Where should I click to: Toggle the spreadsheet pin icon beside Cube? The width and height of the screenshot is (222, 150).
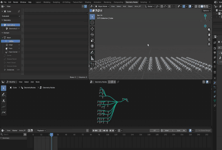click(x=19, y=11)
